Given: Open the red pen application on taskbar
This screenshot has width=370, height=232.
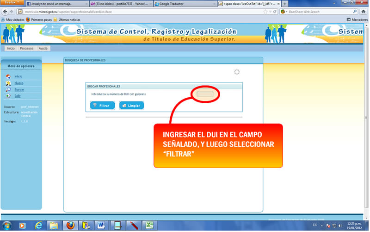Looking at the screenshot, I should coord(133,226).
